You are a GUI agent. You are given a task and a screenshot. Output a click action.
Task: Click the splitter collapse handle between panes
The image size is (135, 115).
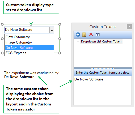pos(103,68)
